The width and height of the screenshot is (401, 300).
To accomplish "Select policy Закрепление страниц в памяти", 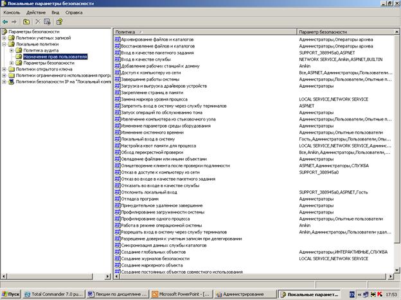I will click(152, 92).
